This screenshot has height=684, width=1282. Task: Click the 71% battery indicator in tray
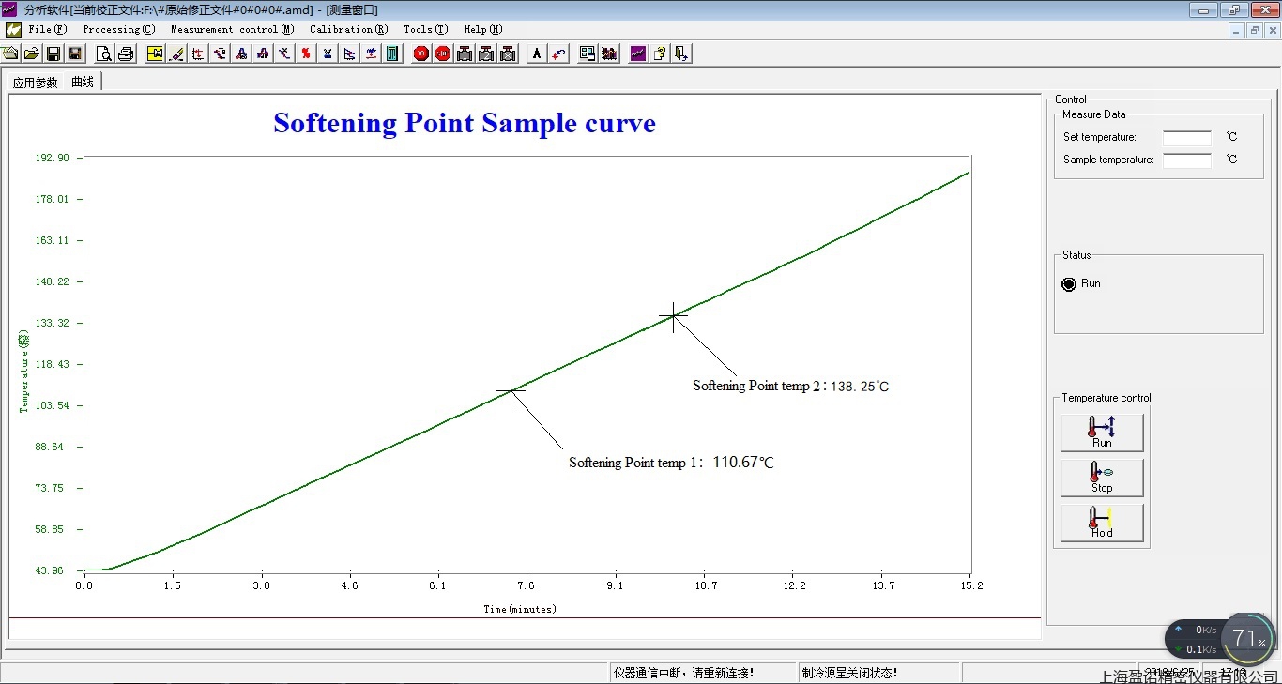pos(1248,639)
